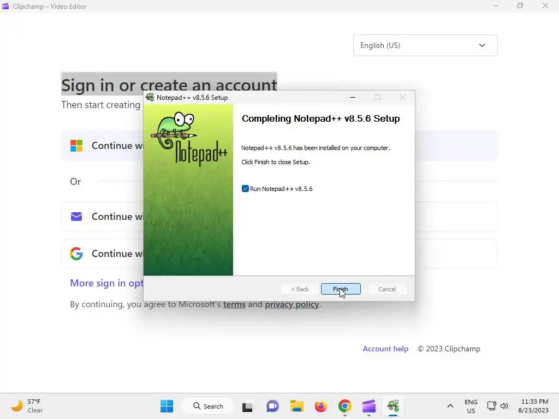The width and height of the screenshot is (559, 419).
Task: Open More sign in options link in Clipchamp
Action: [106, 283]
